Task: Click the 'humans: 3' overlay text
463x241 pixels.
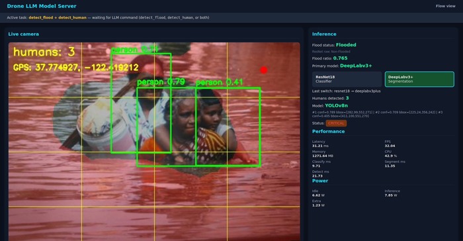Action: point(44,52)
